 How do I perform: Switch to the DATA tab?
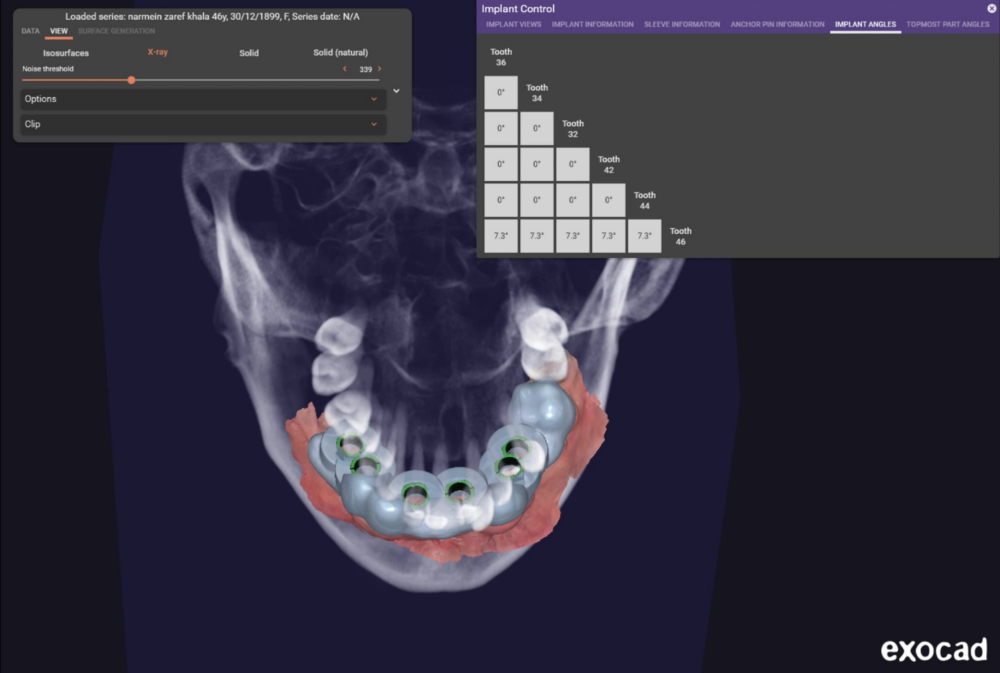tap(30, 31)
